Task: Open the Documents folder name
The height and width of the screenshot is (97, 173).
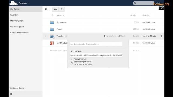Action: point(61,22)
